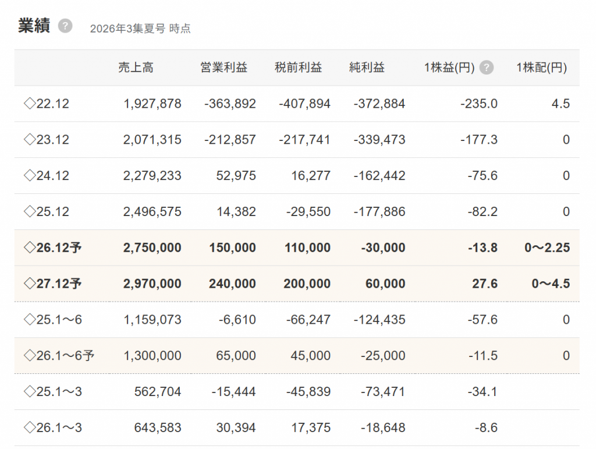The width and height of the screenshot is (596, 449).
Task: Select operating profit value 52,975
Action: pos(236,176)
